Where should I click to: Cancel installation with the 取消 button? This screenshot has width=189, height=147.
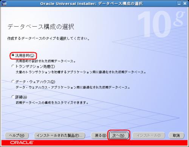click(177, 135)
